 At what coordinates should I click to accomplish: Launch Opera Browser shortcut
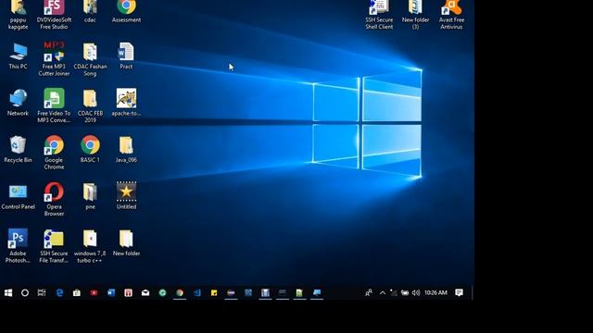(x=54, y=199)
